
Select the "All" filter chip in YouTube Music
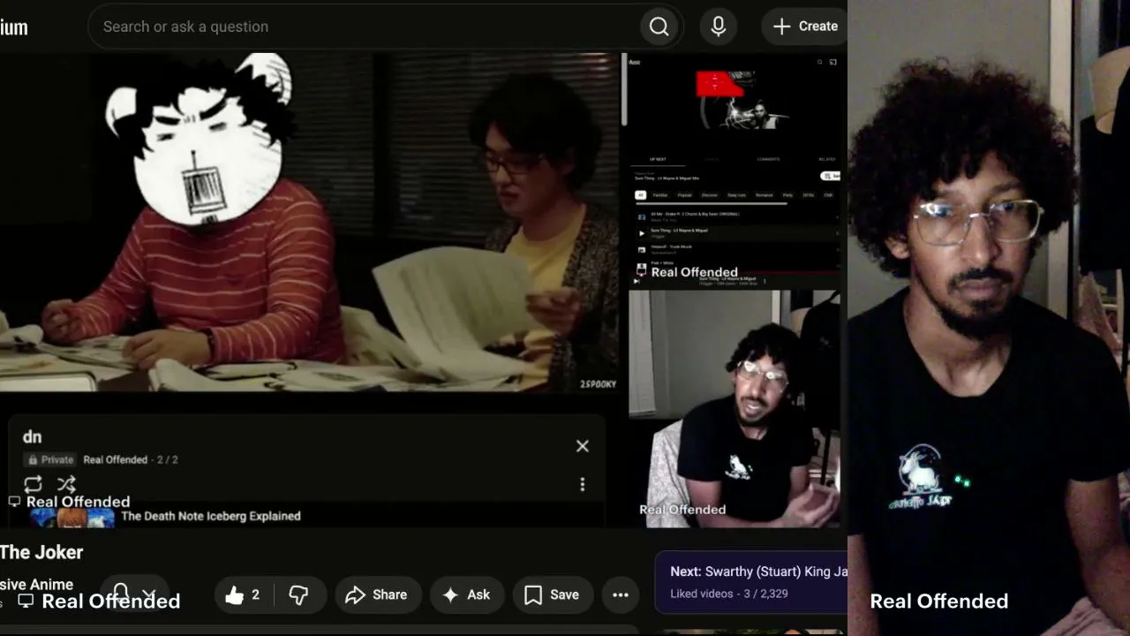coord(641,195)
